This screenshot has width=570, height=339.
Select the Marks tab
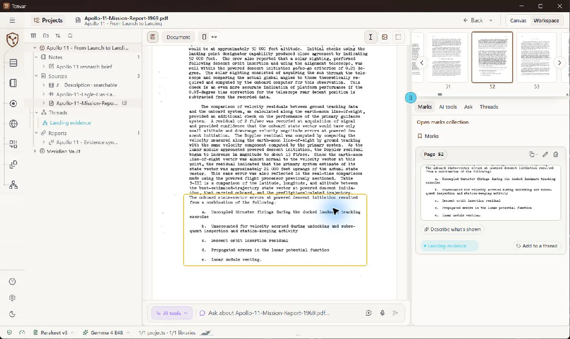pos(425,107)
